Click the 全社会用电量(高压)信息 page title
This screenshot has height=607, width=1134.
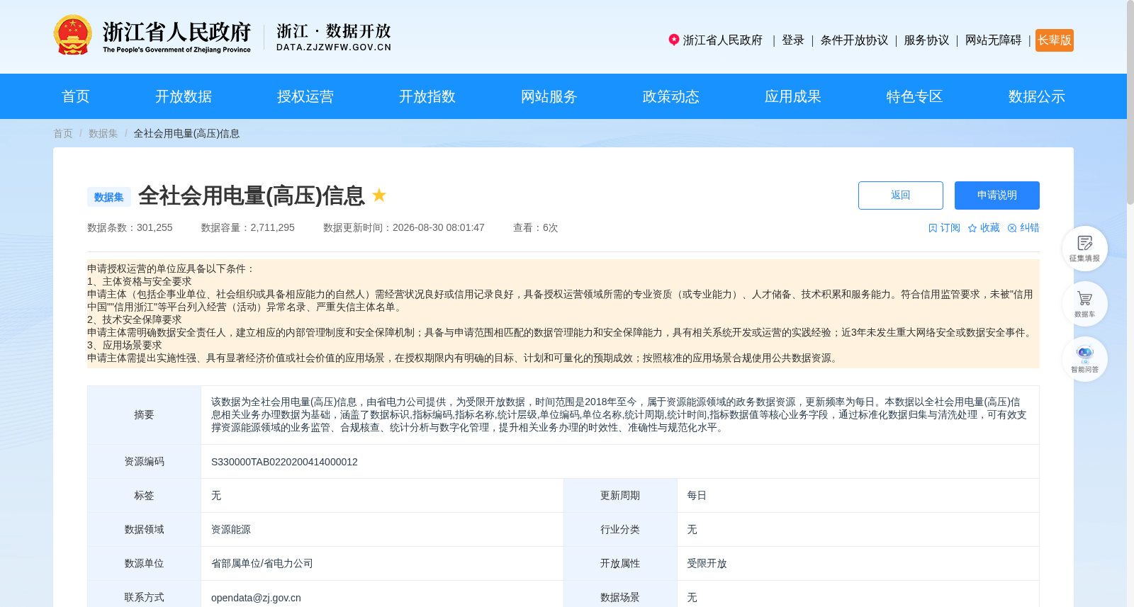pyautogui.click(x=252, y=195)
